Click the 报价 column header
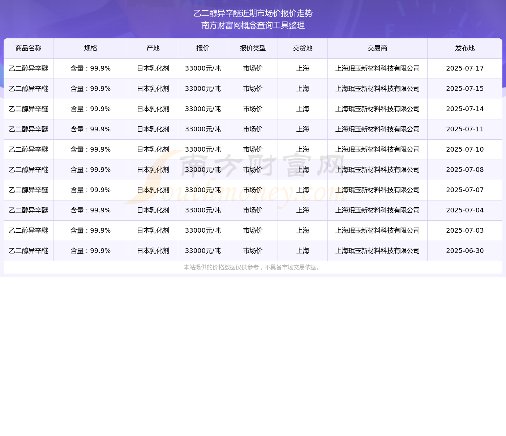This screenshot has width=506, height=436. pos(203,48)
